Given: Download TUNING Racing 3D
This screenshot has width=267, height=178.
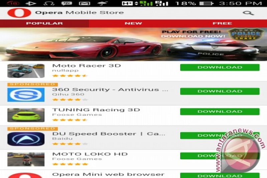Looking at the screenshot, I should click(x=220, y=112).
